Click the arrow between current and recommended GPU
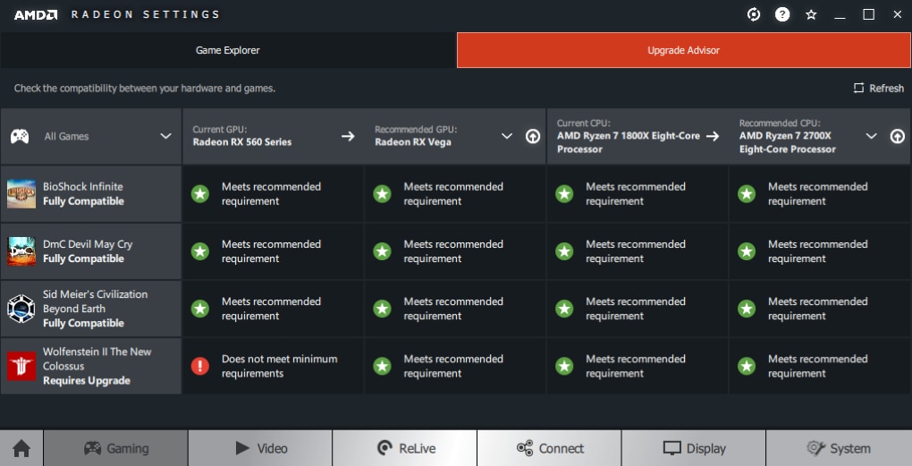The width and height of the screenshot is (912, 466). (348, 136)
